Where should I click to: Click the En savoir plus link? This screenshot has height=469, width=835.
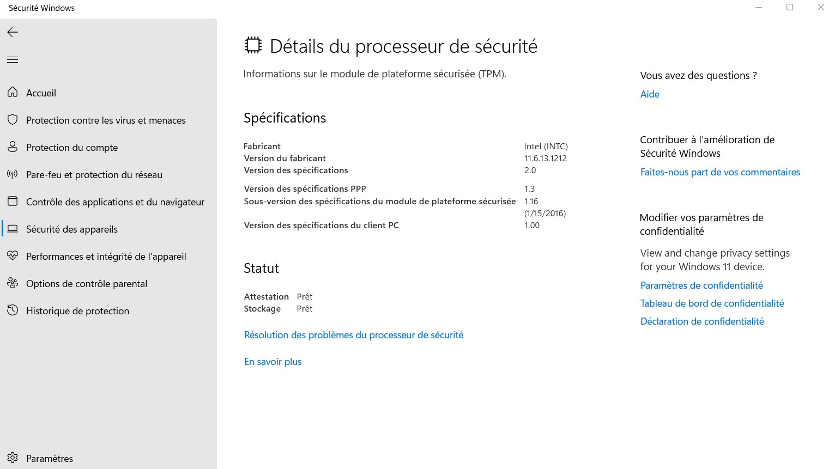(273, 362)
